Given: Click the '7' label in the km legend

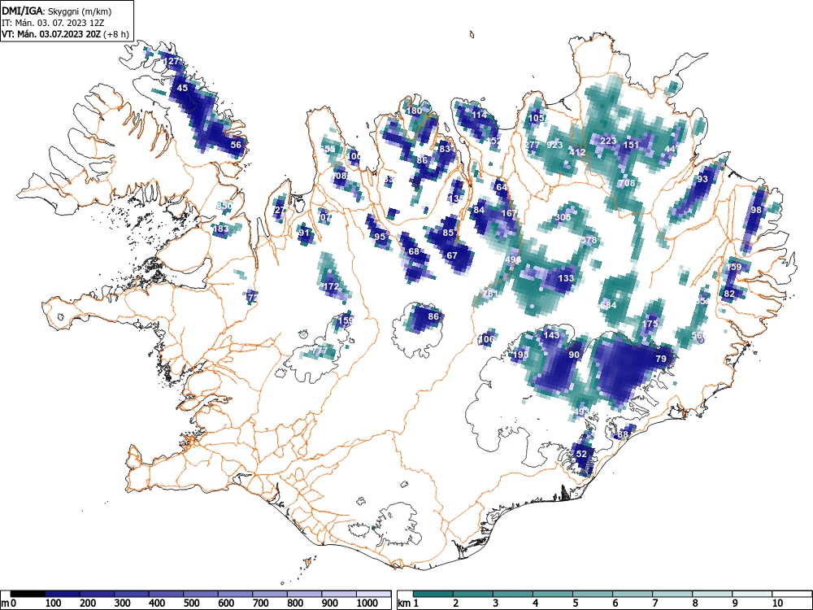Looking at the screenshot, I should click(x=655, y=603).
